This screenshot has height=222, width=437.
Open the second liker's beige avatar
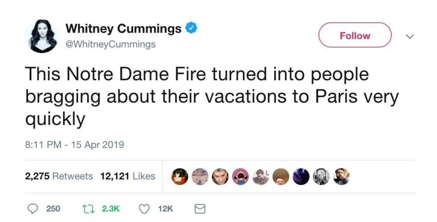click(x=200, y=176)
